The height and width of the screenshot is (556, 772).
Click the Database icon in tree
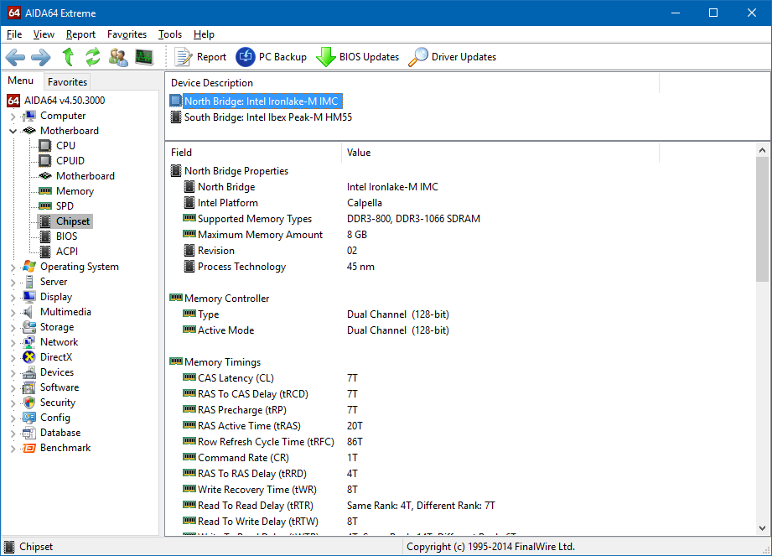[29, 433]
